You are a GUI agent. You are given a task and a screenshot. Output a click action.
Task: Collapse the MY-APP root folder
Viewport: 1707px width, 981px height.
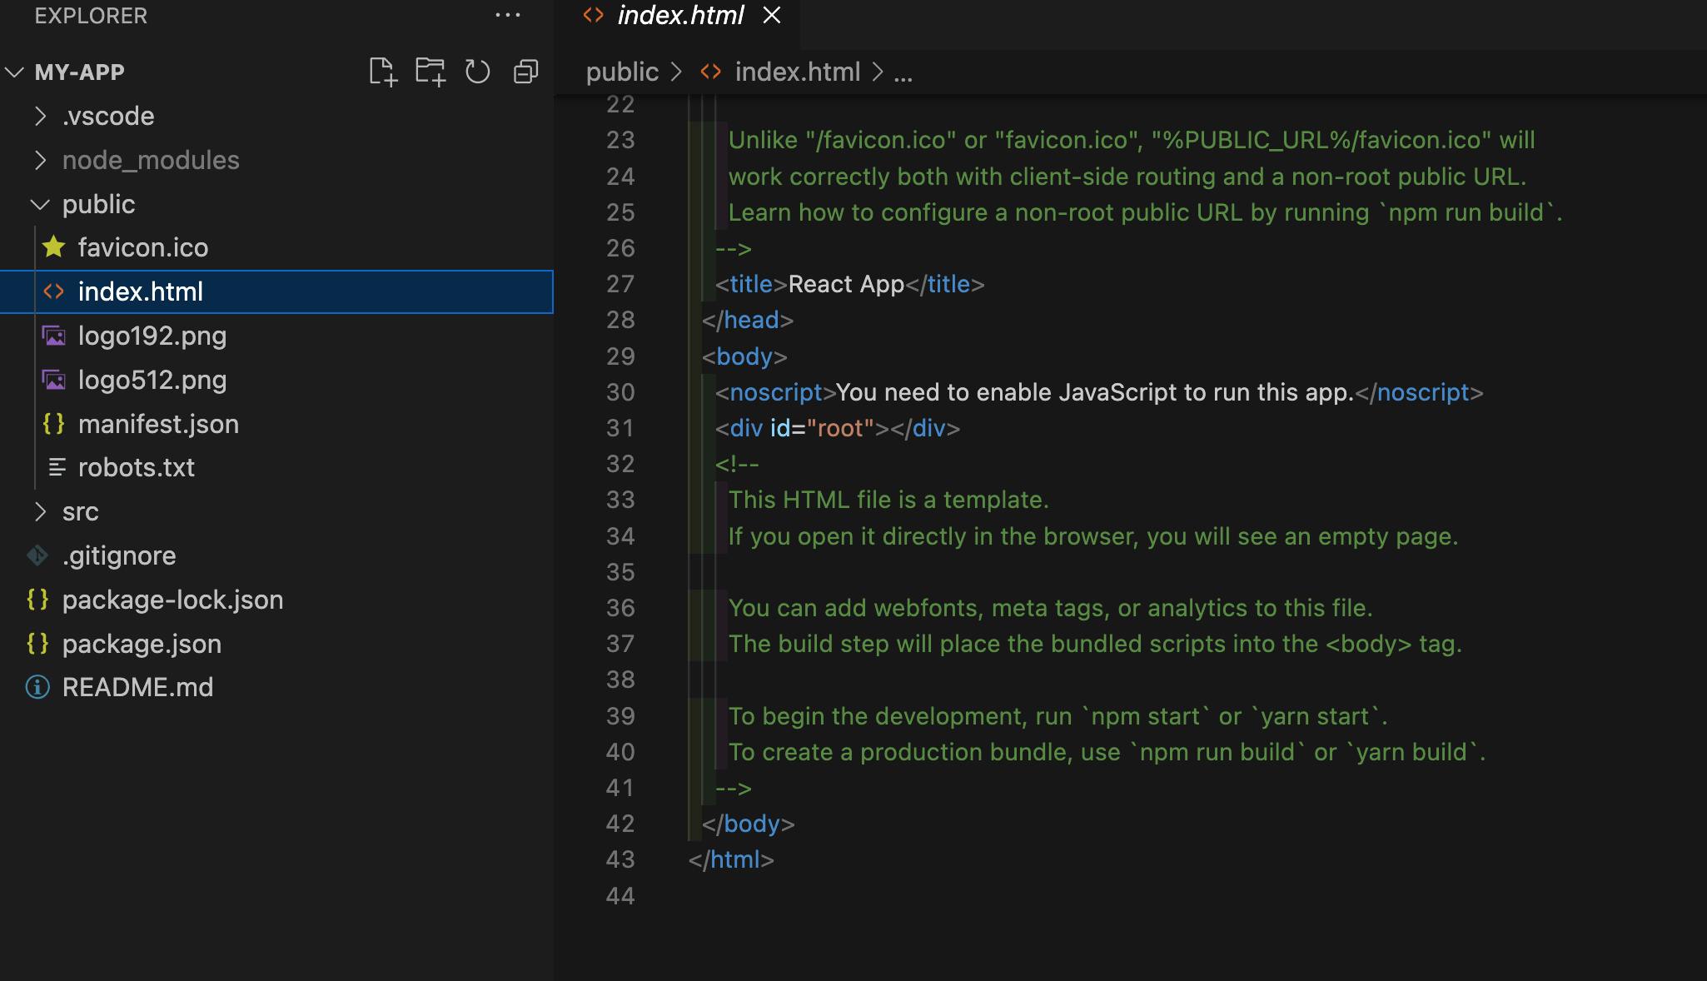(15, 72)
